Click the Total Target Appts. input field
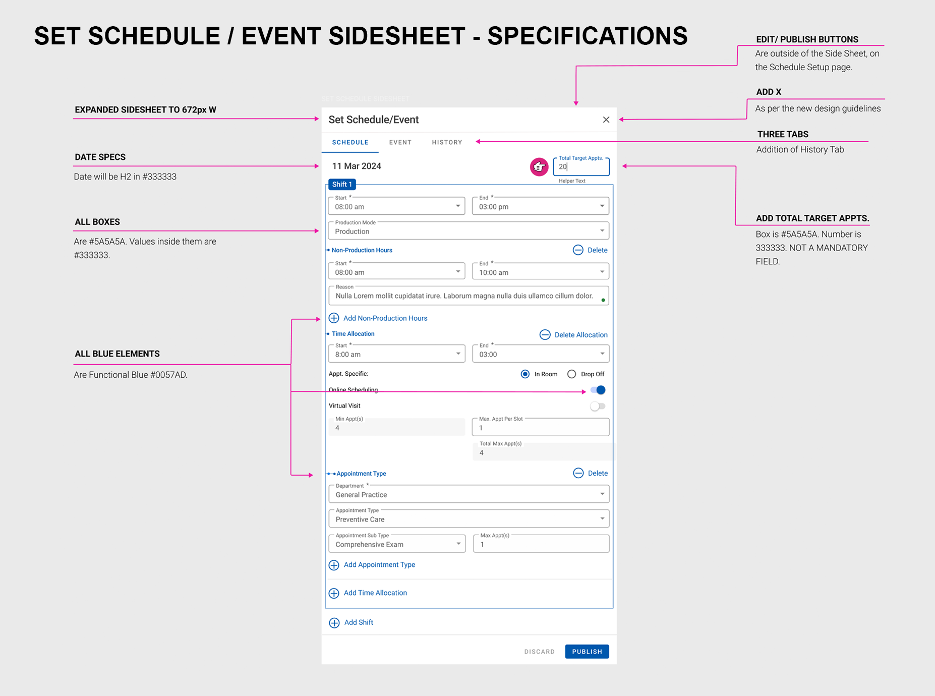The height and width of the screenshot is (696, 935). [x=581, y=167]
